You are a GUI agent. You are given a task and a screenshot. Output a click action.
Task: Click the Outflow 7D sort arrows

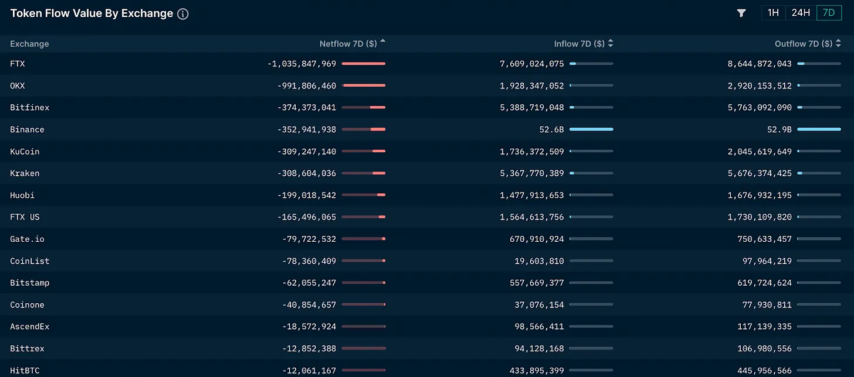click(x=838, y=44)
